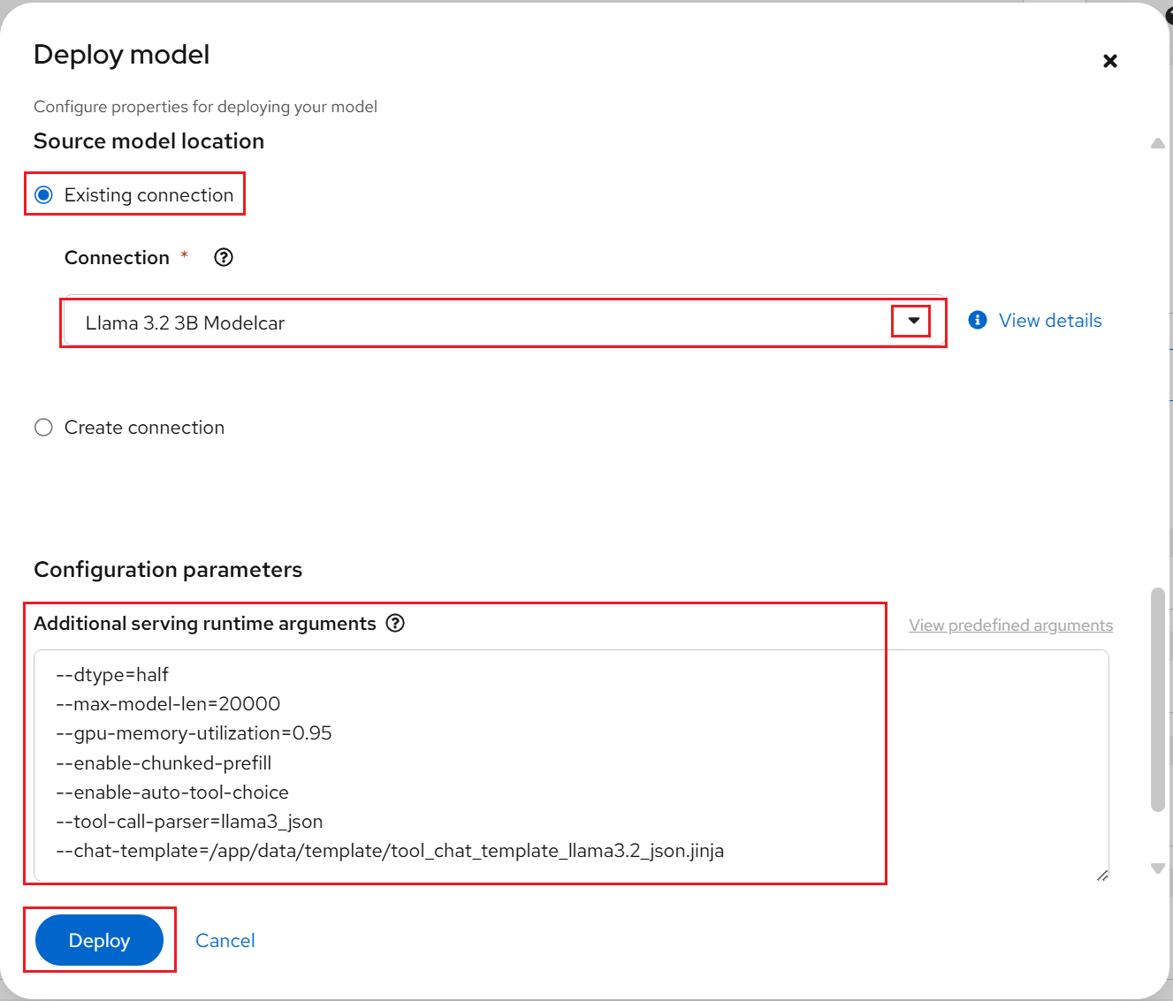Place the cursor on the --dtype=half line
Screen dimensions: 1173x1001
point(112,675)
